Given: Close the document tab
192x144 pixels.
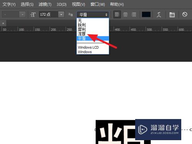Looking at the screenshot, I should pyautogui.click(x=3, y=23).
